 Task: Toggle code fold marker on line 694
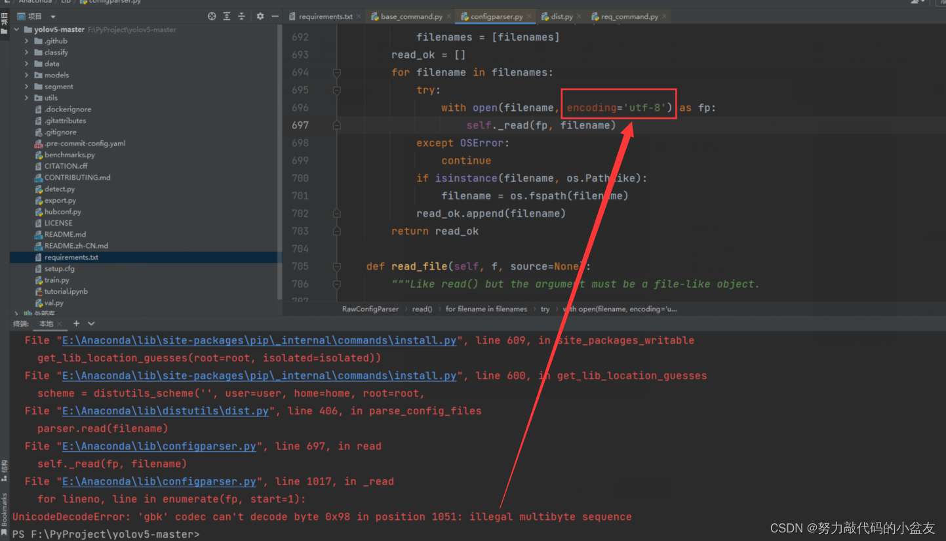coord(337,72)
